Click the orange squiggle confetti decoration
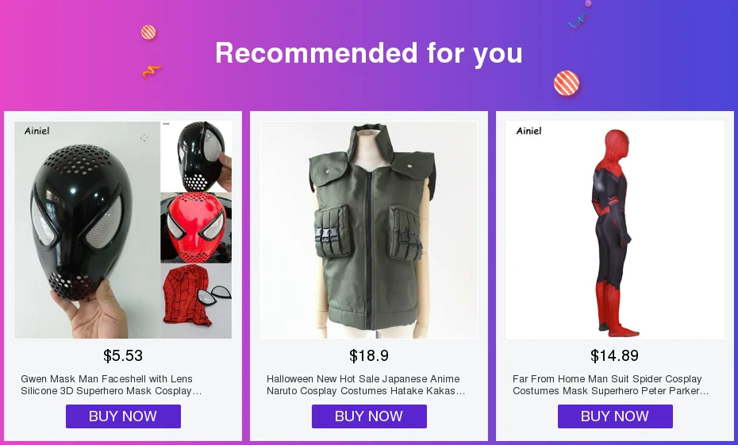Screen dimensions: 738x445 pyautogui.click(x=152, y=71)
